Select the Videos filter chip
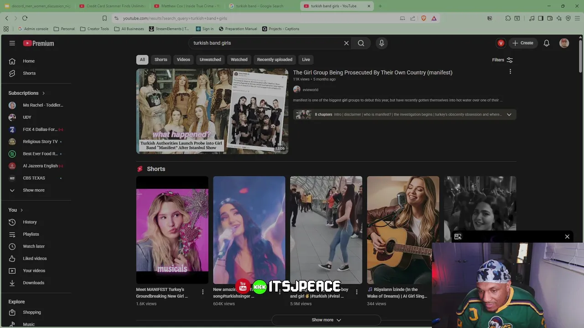The width and height of the screenshot is (584, 328). click(183, 60)
